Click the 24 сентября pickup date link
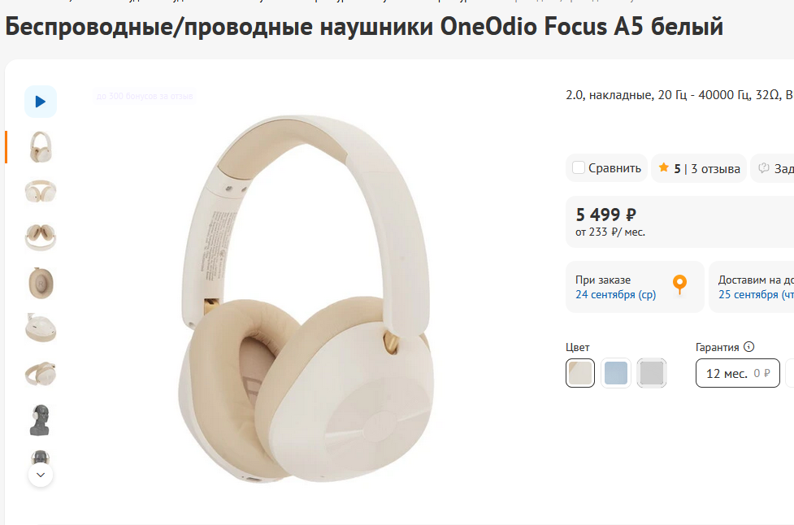794x525 pixels. click(615, 294)
